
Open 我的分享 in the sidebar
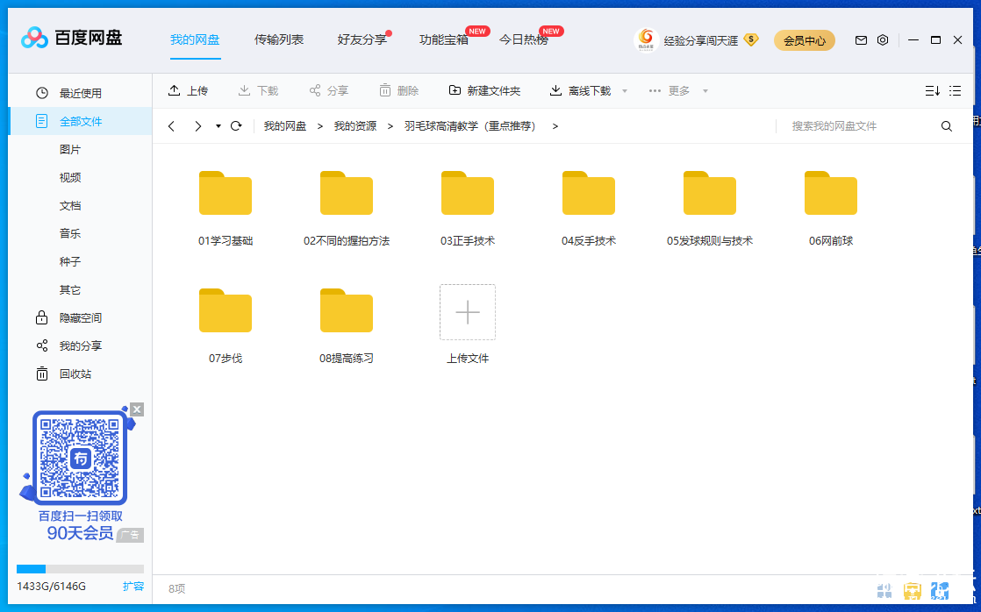(x=80, y=345)
